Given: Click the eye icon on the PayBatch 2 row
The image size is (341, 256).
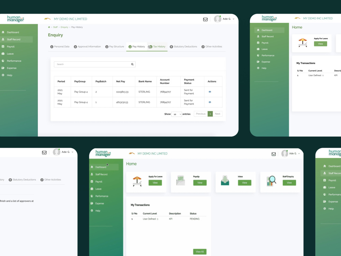Looking at the screenshot, I should [x=210, y=92].
